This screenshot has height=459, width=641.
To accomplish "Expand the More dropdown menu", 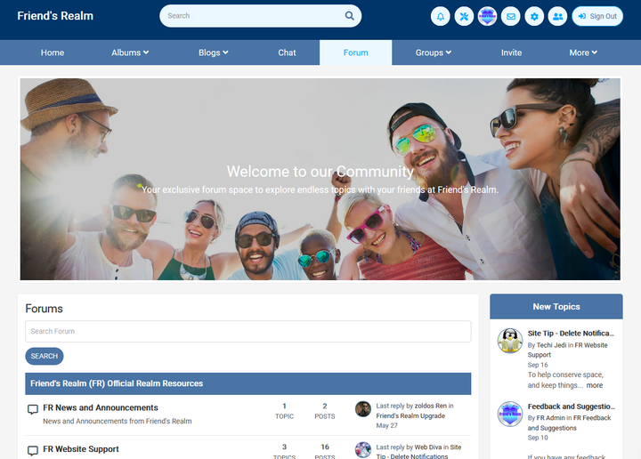I will [583, 52].
